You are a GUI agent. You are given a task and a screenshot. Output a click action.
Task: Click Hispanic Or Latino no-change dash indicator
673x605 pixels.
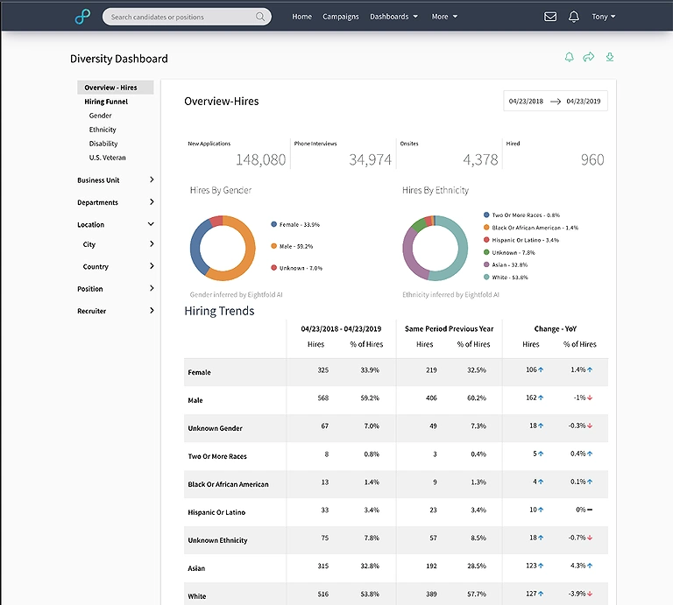590,510
